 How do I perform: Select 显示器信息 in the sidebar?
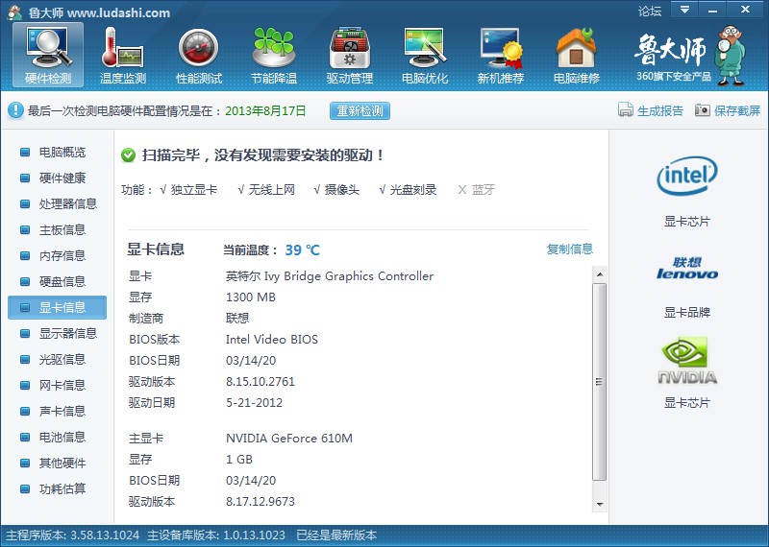pyautogui.click(x=67, y=334)
